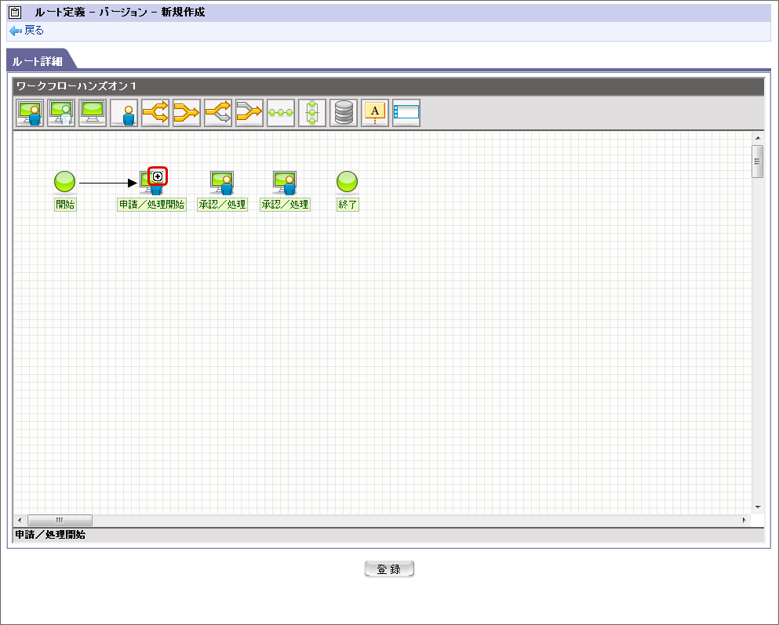Click the horizontal scrollbar right arrow
The height and width of the screenshot is (625, 779).
click(744, 520)
